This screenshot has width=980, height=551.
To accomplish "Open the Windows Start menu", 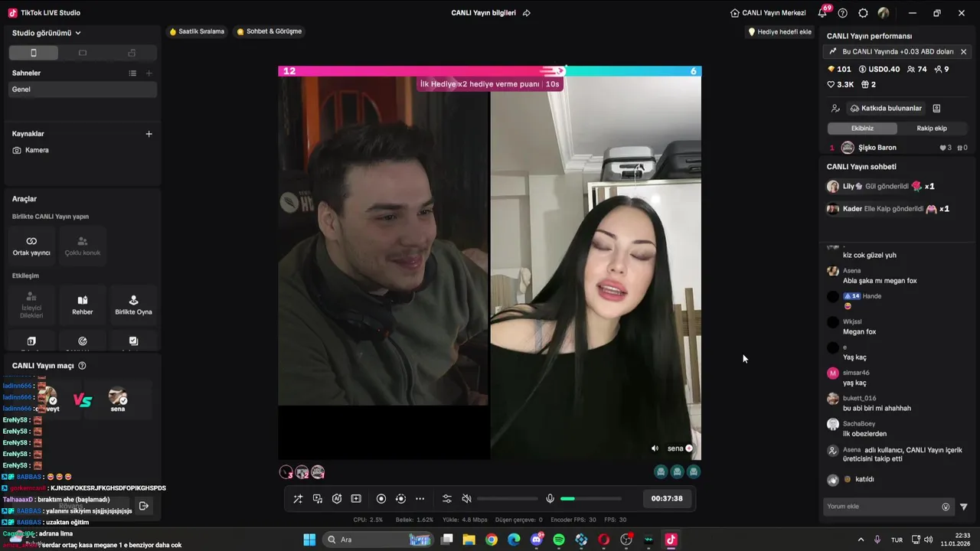I will coord(309,540).
